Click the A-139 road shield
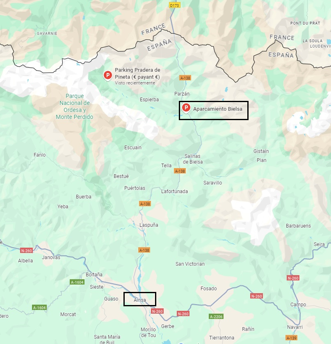 click(x=292, y=338)
